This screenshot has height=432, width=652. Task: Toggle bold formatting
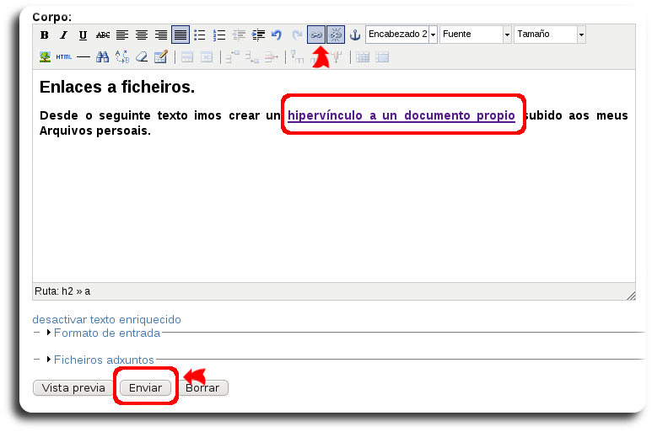[x=45, y=35]
